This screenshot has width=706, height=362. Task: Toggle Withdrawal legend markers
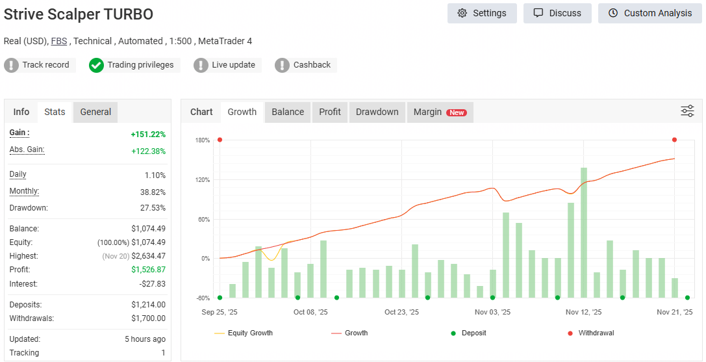[x=590, y=333]
